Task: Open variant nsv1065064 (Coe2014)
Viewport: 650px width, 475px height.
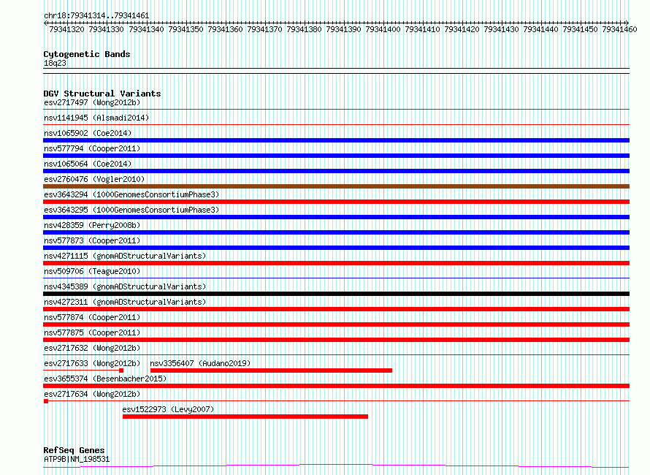Action: coord(88,164)
